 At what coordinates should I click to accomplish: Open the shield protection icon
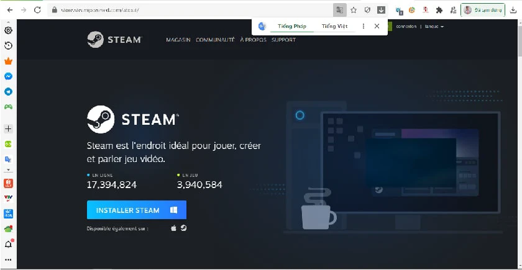(x=367, y=10)
